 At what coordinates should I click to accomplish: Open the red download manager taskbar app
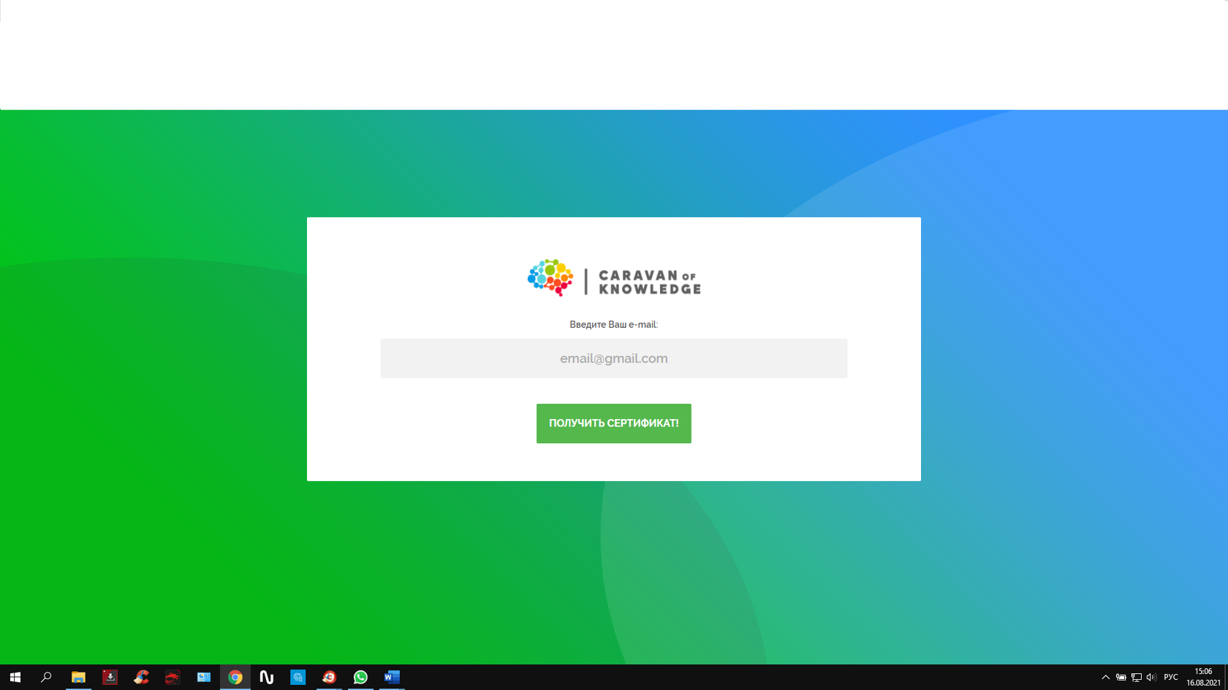click(x=110, y=677)
